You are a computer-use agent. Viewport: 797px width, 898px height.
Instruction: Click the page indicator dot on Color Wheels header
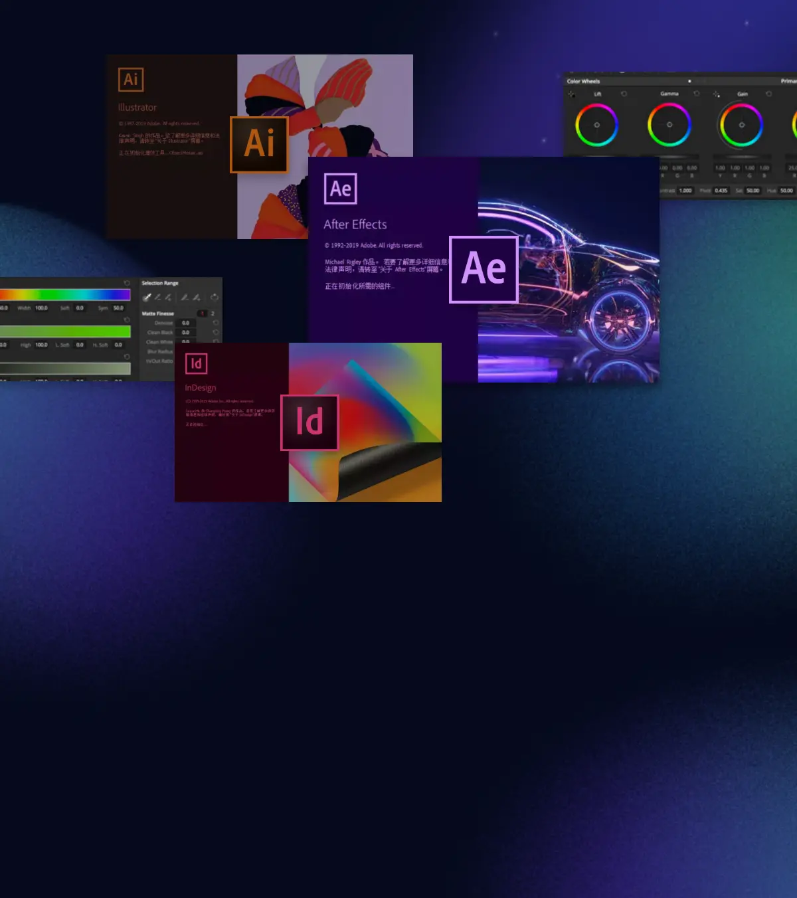point(689,81)
